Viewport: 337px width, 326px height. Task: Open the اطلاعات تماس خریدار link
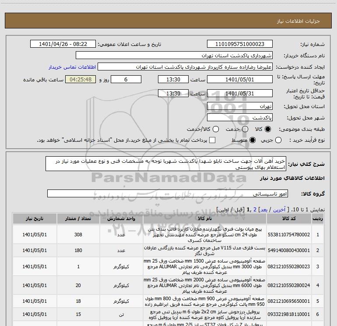coord(72,67)
